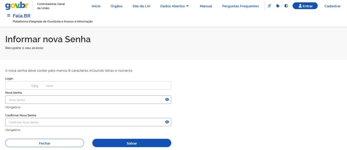
Task: Focus the Nova Senha input field
Action: 88,100
